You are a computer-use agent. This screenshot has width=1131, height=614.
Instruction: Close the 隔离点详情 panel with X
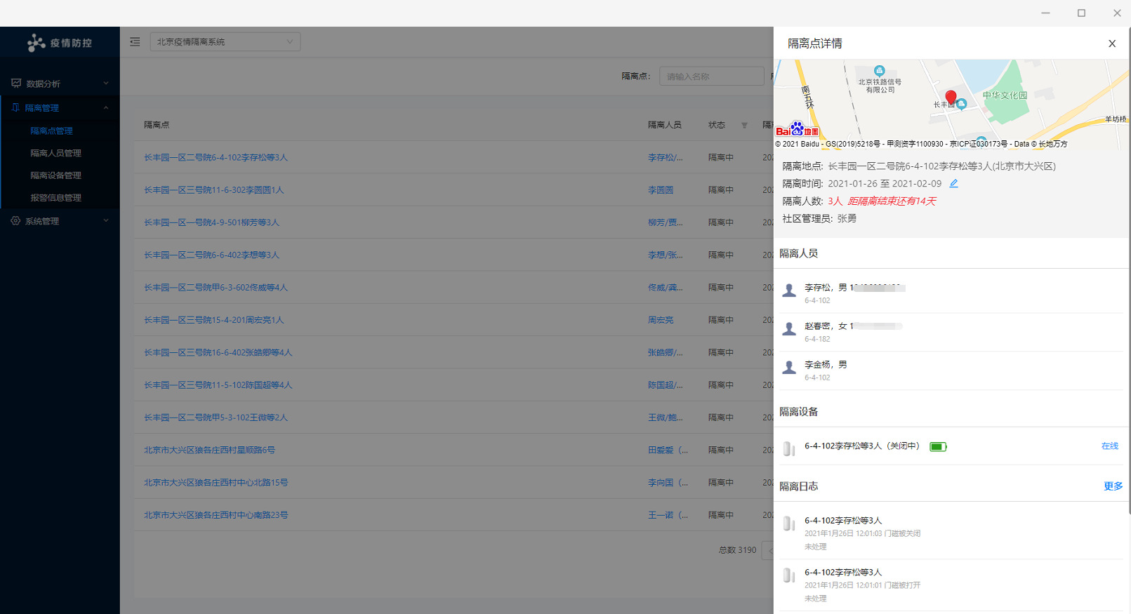(1112, 44)
